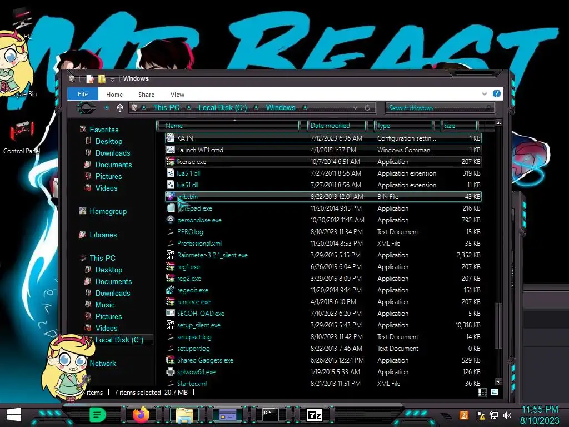Image resolution: width=569 pixels, height=427 pixels.
Task: Click the New Folder icon in the title bar
Action: point(102,78)
